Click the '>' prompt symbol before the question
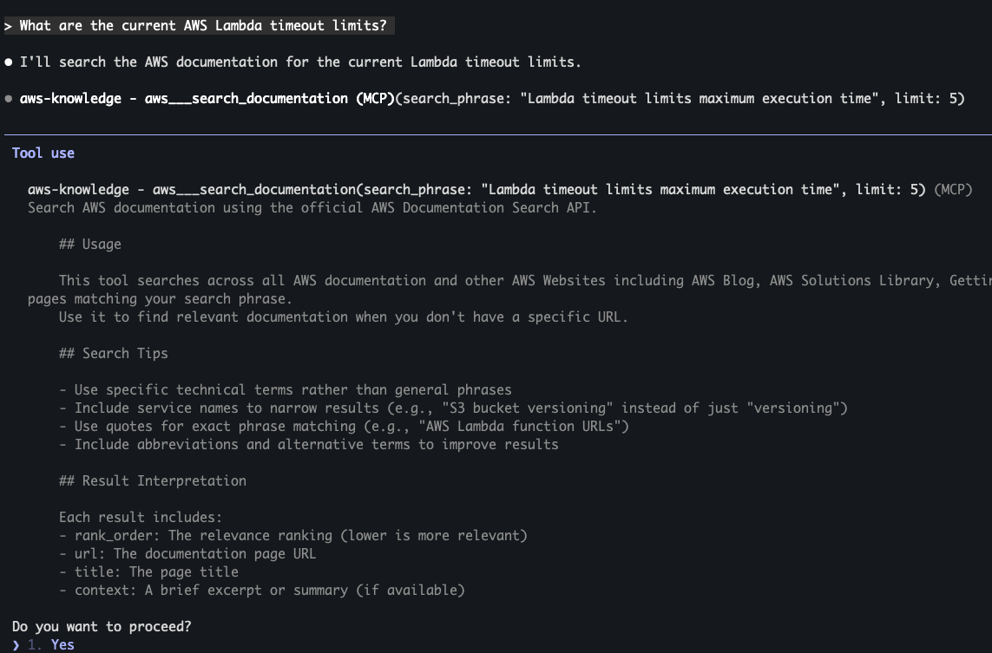992x653 pixels. coord(8,26)
